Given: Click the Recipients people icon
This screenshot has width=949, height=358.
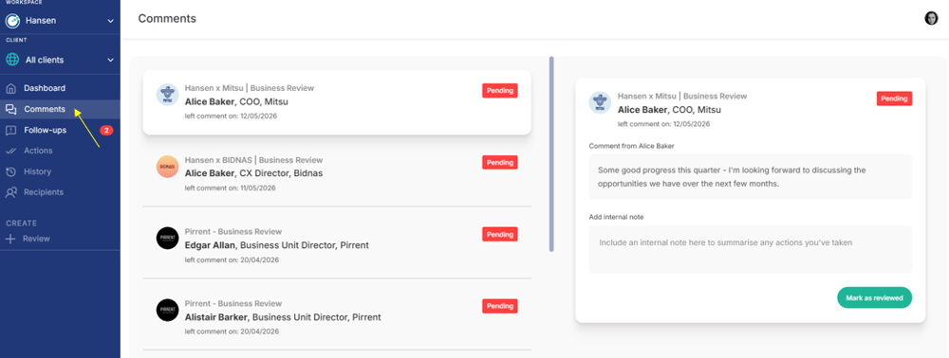Looking at the screenshot, I should (x=10, y=192).
